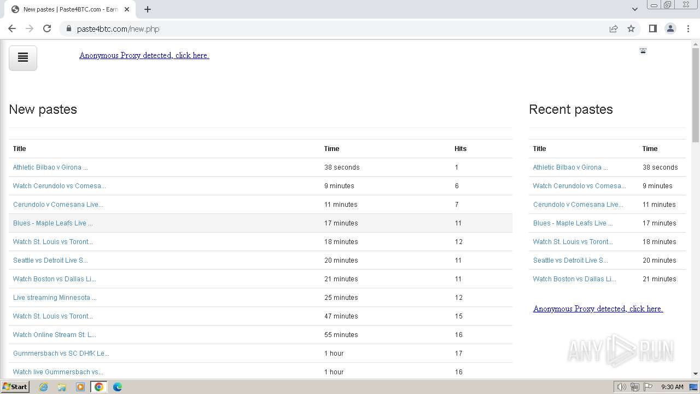Open Cerundolo v Comesana Live in Recent pastes
The image size is (700, 394).
pos(578,205)
